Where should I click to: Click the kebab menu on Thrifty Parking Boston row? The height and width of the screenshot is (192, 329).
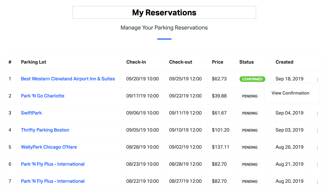point(317,130)
